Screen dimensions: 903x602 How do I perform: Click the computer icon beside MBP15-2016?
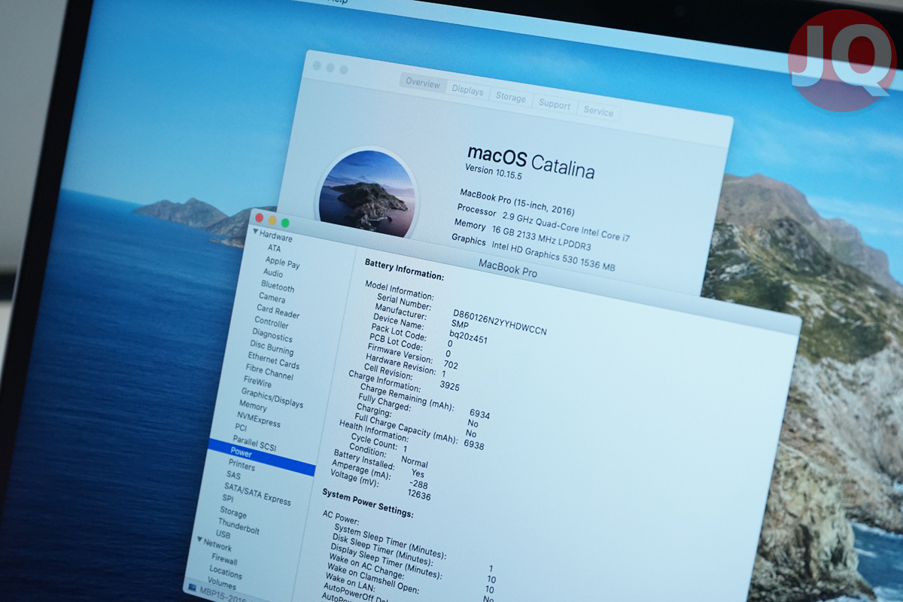pos(193,587)
